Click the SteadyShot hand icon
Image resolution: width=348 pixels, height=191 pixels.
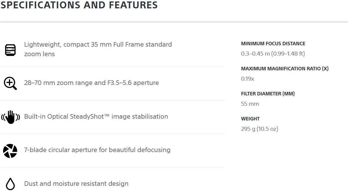pos(10,117)
